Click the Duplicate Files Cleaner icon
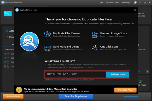Screen dimensions: 152x101 pos(48,35)
